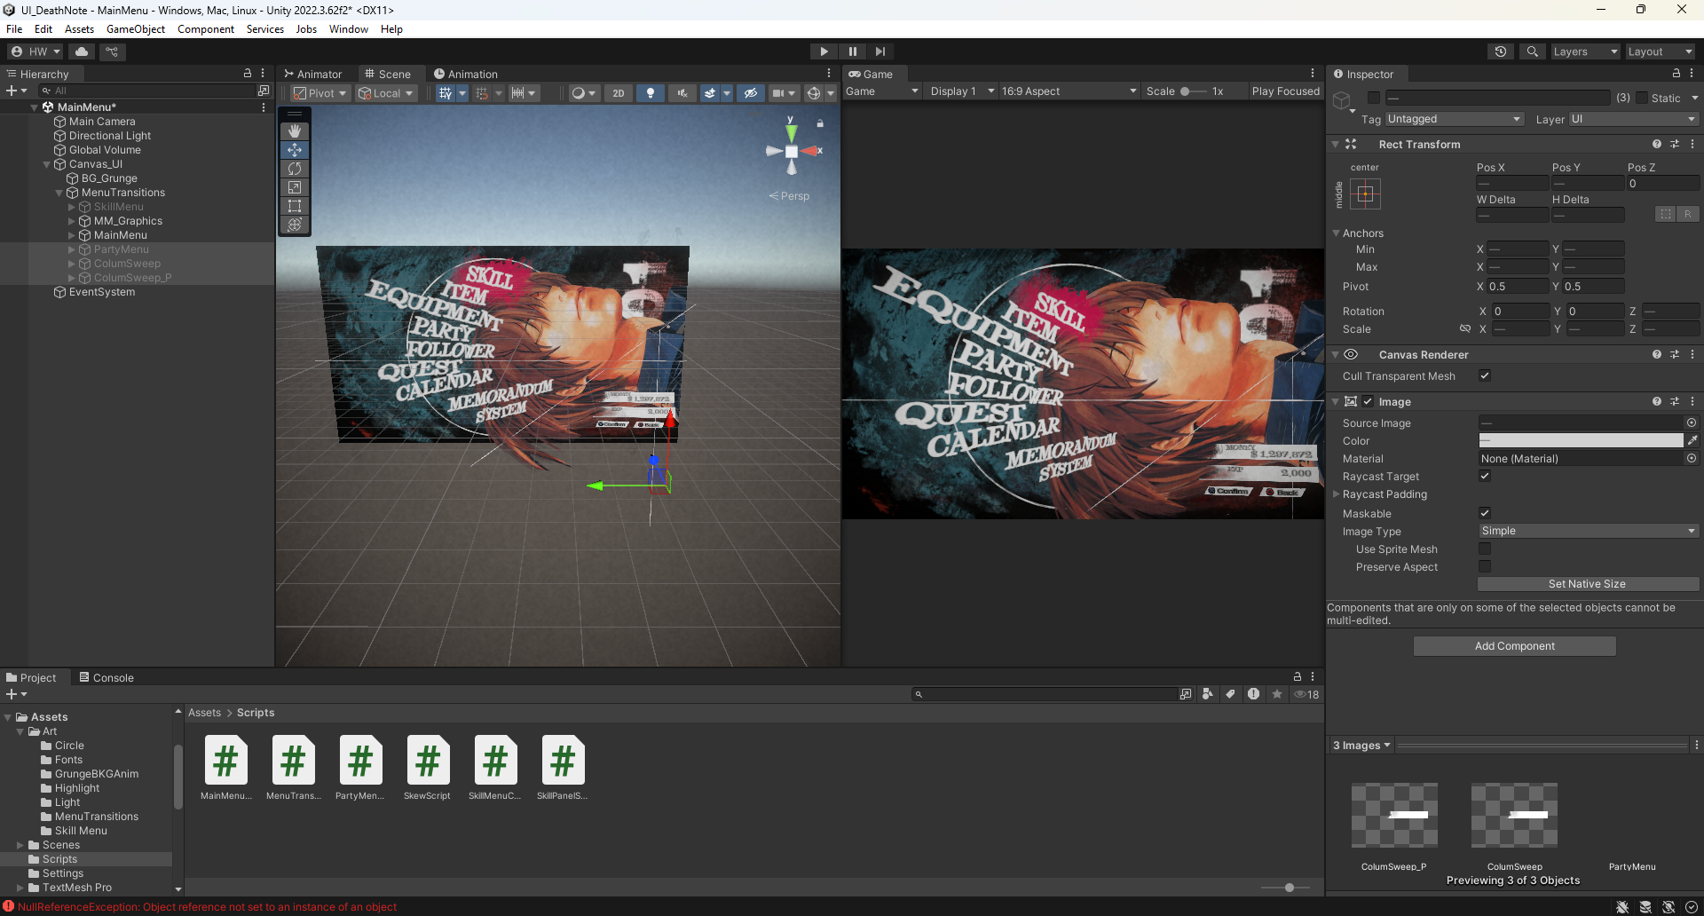Open 16:9 Aspect dropdown
1704x916 pixels.
pos(1069,91)
